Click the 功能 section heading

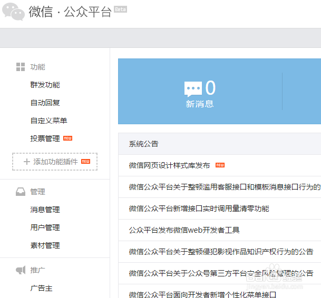[x=37, y=67]
